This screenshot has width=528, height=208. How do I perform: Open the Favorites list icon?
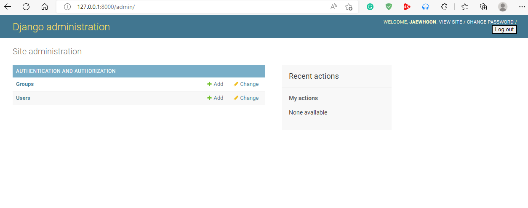pyautogui.click(x=465, y=7)
